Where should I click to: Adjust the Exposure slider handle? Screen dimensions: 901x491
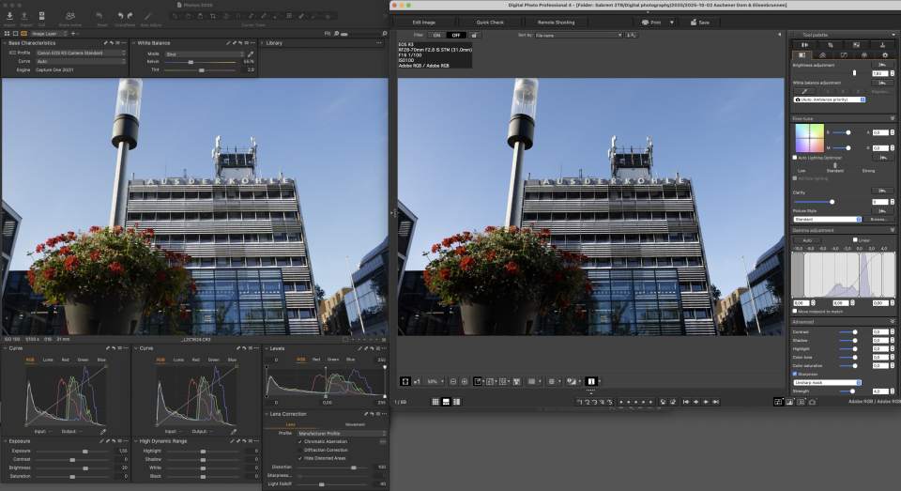(84, 452)
